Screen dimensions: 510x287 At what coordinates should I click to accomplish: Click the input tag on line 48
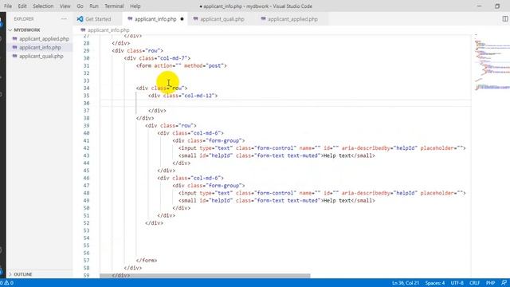[322, 193]
